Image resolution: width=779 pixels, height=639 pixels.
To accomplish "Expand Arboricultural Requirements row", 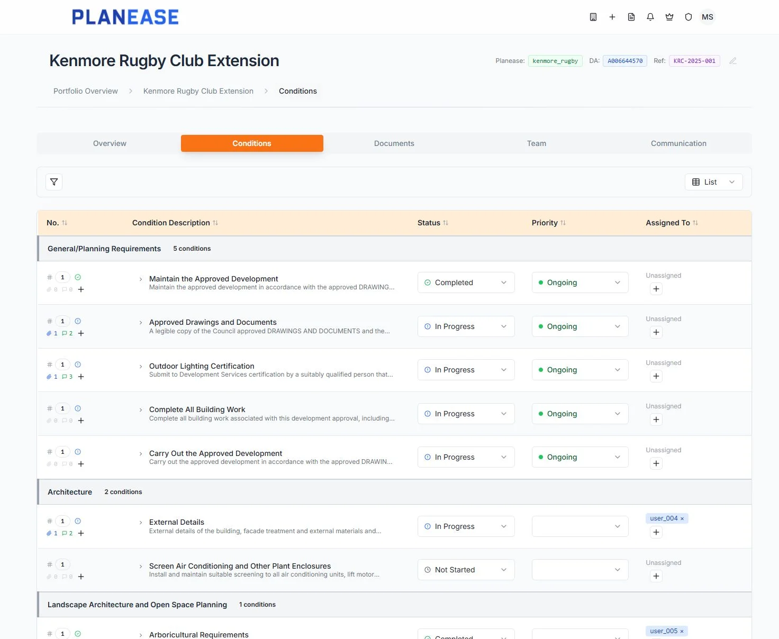I will tap(140, 635).
